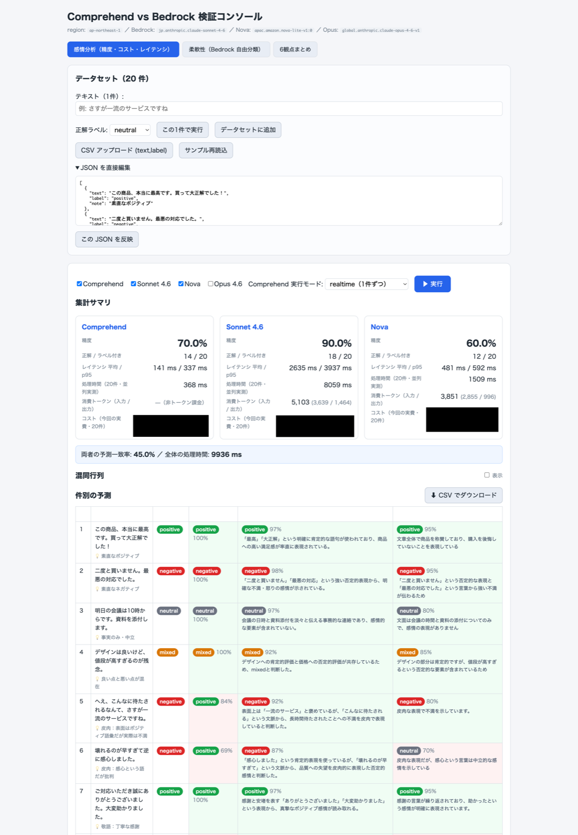Click the Comprehend card title
Image resolution: width=578 pixels, height=835 pixels.
pos(104,327)
